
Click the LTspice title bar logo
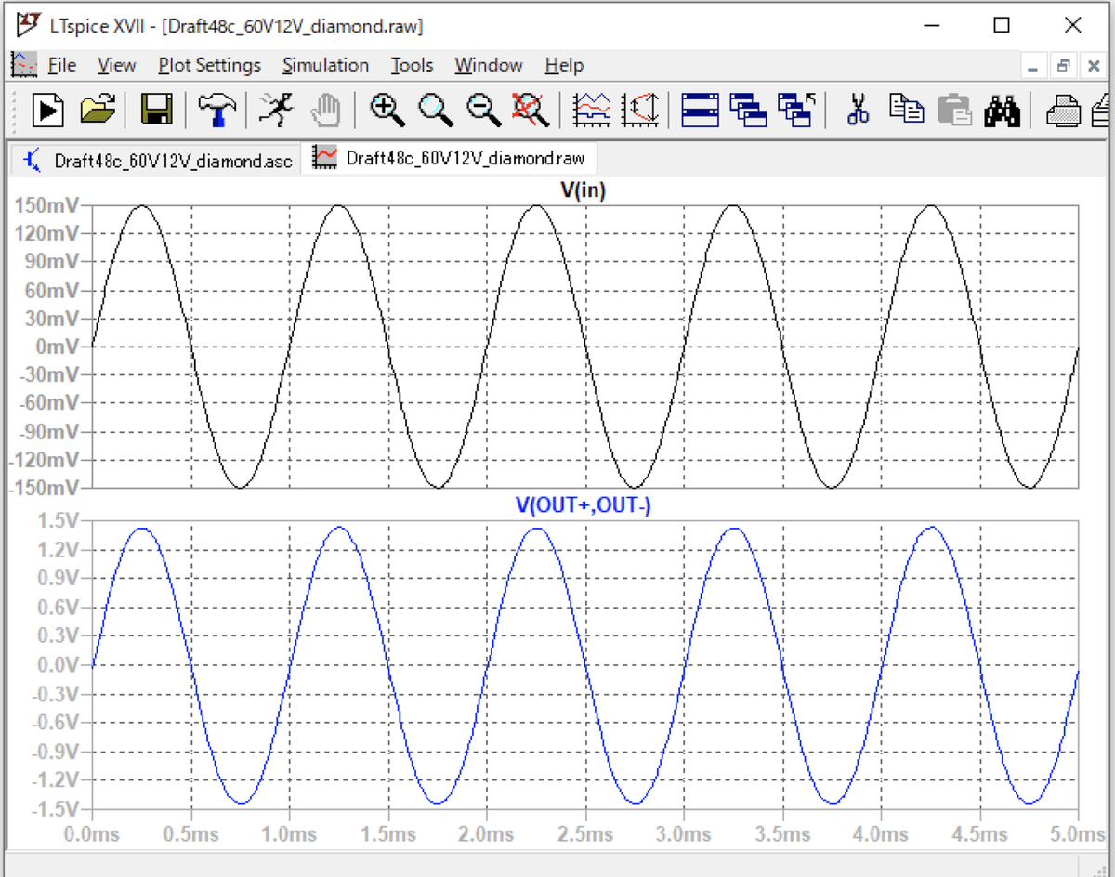click(28, 24)
